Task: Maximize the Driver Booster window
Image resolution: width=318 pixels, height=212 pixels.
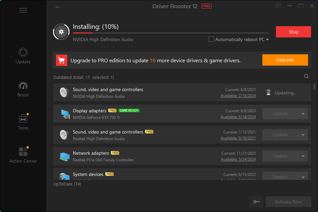Action: click(301, 6)
